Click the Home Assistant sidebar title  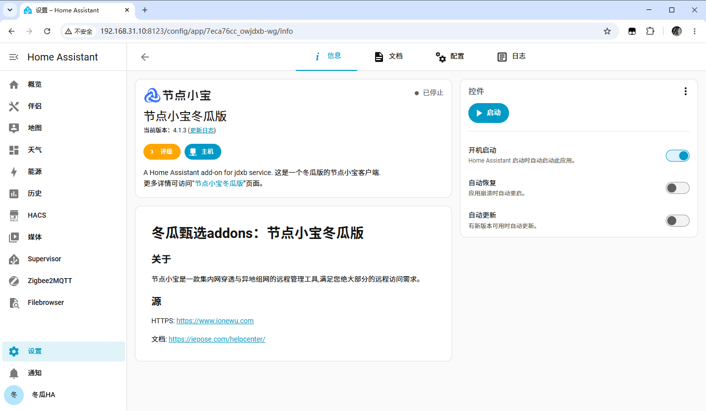[63, 57]
